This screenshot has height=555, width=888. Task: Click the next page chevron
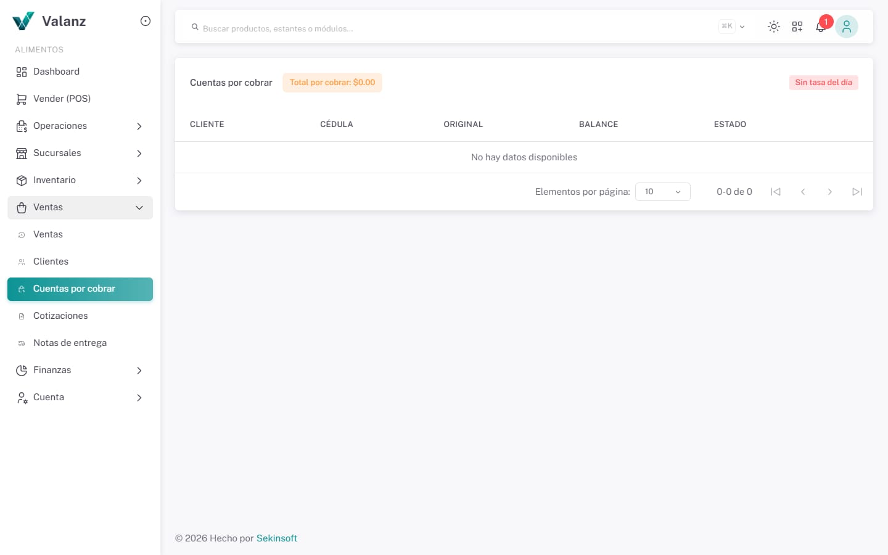tap(830, 192)
